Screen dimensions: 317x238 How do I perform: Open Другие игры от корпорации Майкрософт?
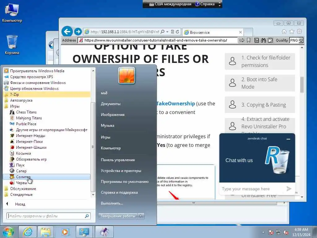(x=52, y=130)
